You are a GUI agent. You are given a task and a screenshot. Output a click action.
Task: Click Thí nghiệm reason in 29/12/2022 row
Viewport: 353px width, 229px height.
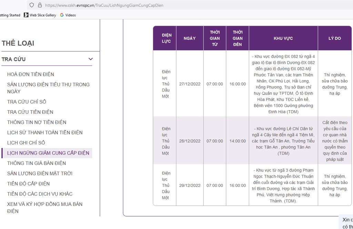334,185
